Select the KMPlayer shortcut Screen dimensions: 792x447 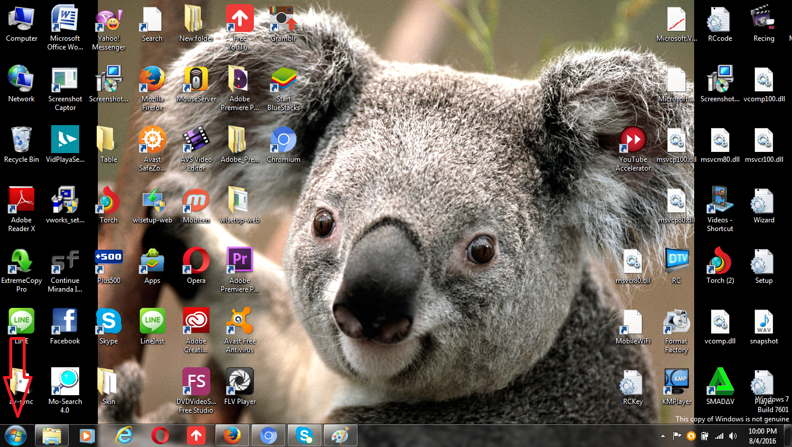[677, 388]
